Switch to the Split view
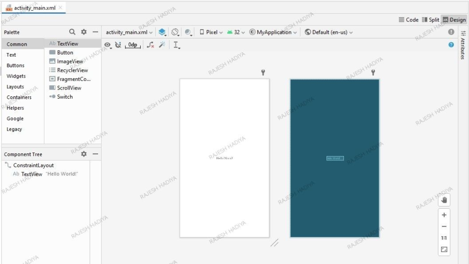This screenshot has width=469, height=264. (x=431, y=20)
